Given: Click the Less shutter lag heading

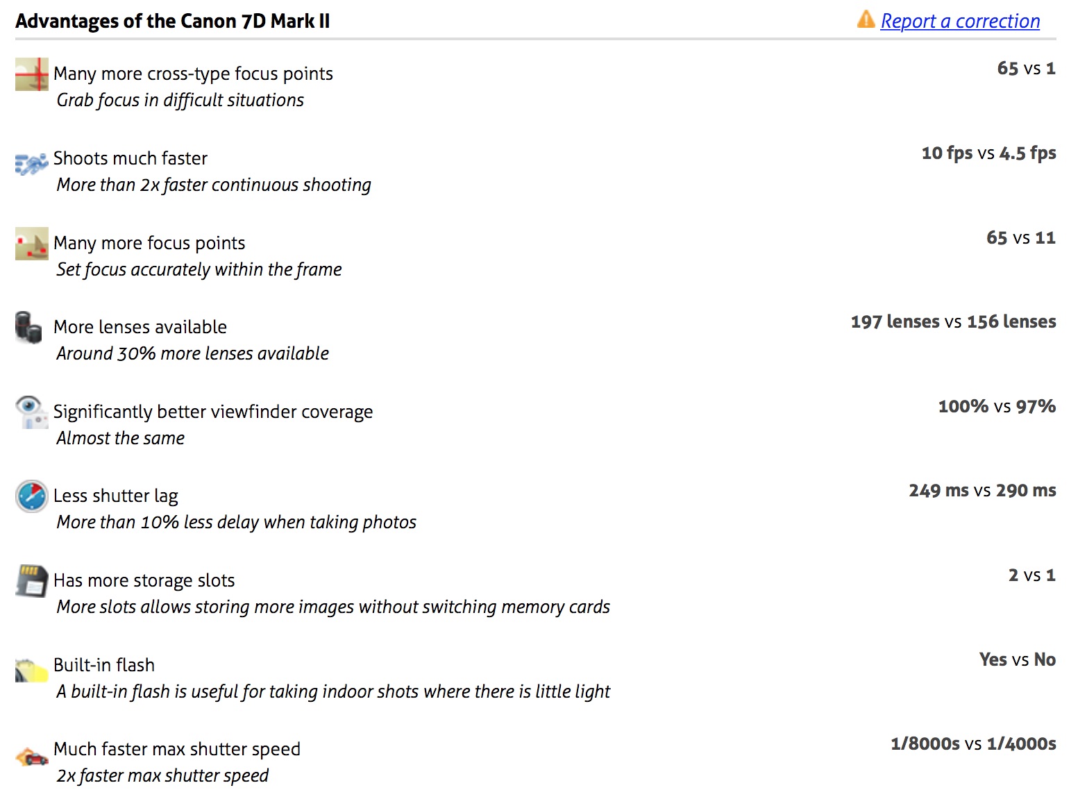Looking at the screenshot, I should click(x=116, y=496).
